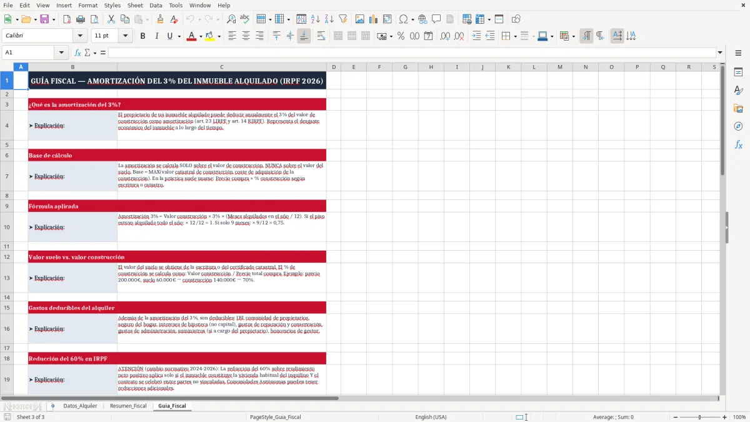Open Find & Replace
The width and height of the screenshot is (750, 422).
pyautogui.click(x=231, y=19)
